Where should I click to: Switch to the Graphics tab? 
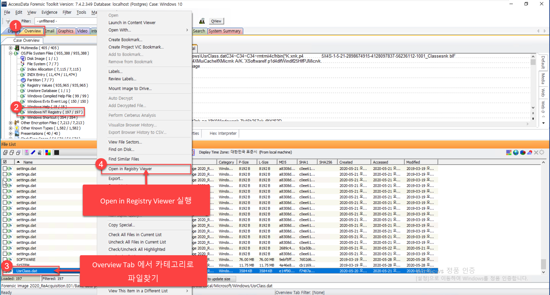tap(66, 31)
